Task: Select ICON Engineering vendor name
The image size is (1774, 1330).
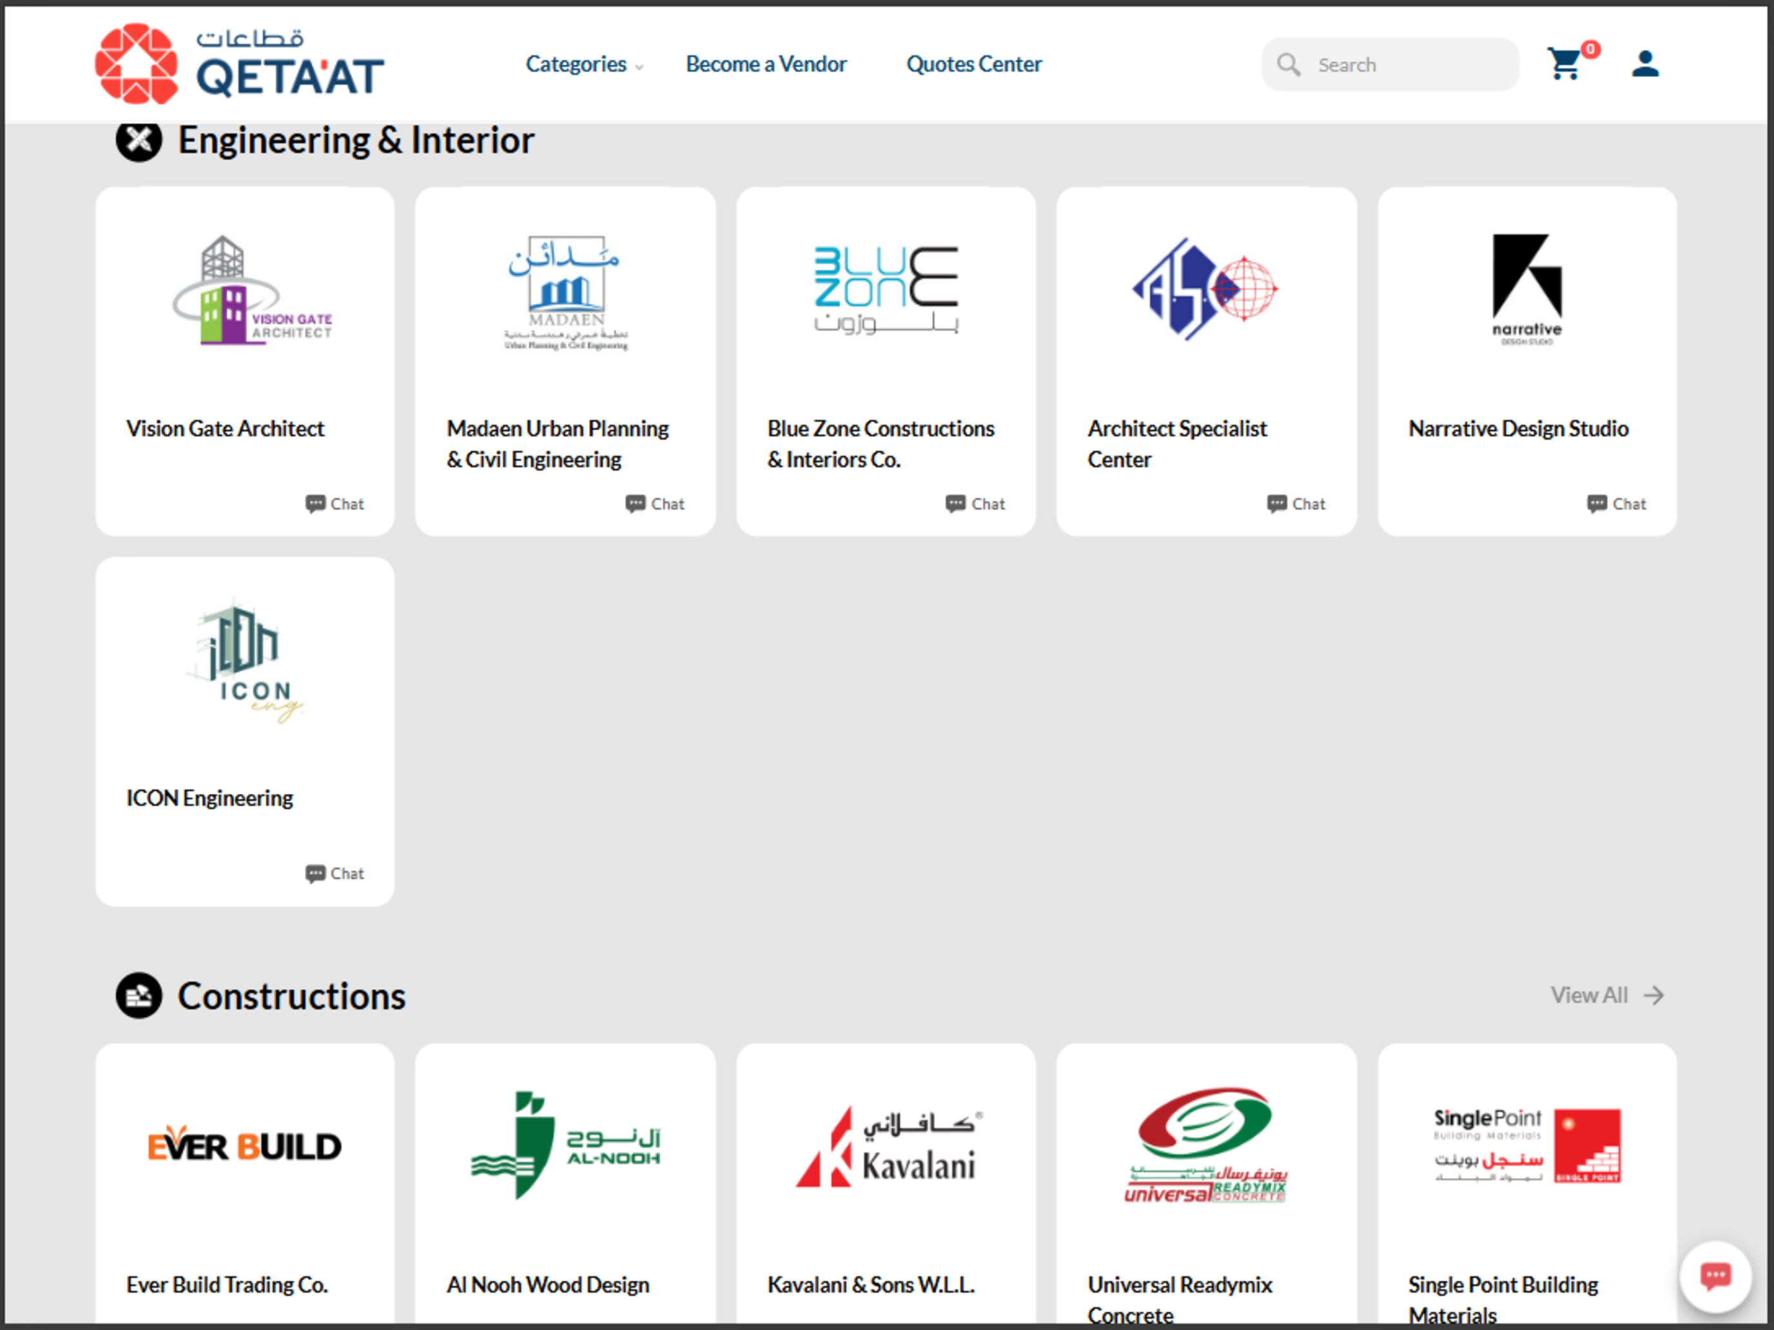Action: click(210, 798)
